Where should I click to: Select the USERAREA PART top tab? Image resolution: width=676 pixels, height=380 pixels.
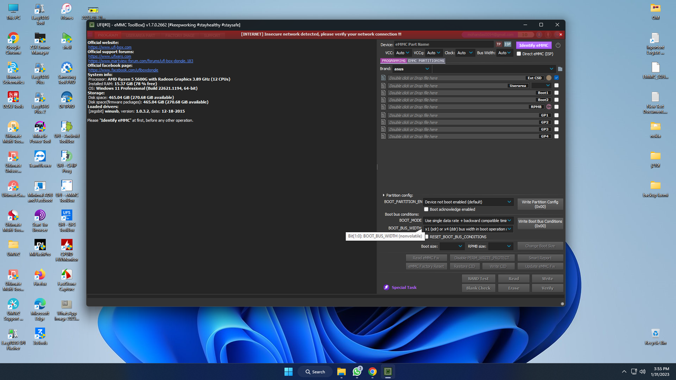click(140, 35)
